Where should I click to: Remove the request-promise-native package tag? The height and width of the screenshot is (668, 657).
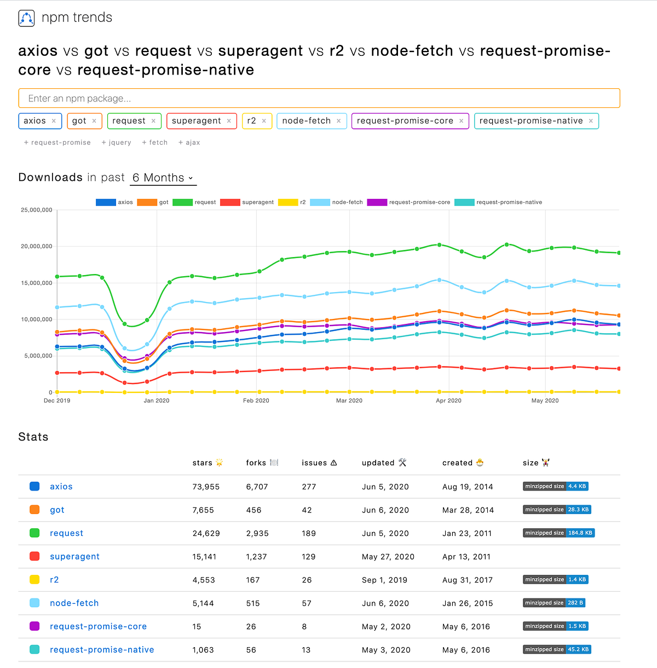tap(590, 121)
